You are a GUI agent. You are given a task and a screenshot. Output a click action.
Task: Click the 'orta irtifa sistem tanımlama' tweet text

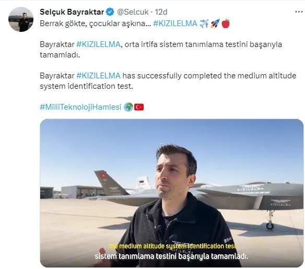pyautogui.click(x=173, y=44)
